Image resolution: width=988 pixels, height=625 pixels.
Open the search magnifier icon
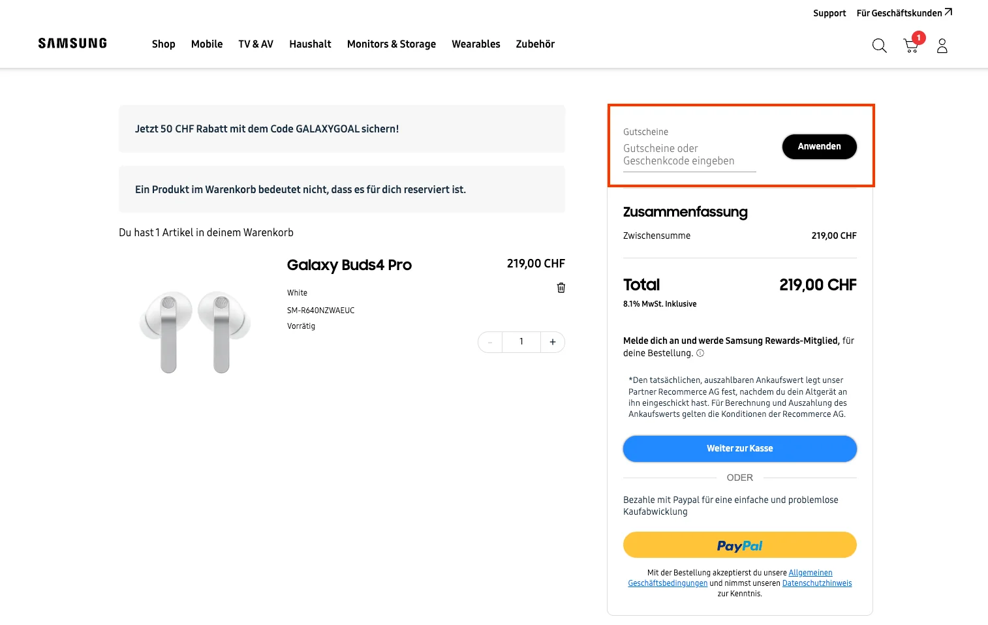point(879,46)
